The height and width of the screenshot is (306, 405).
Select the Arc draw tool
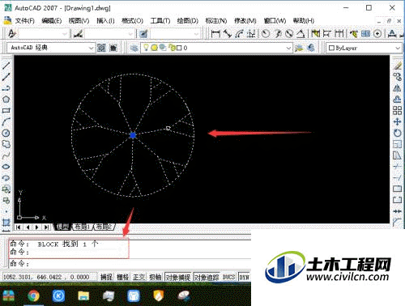tap(6, 121)
